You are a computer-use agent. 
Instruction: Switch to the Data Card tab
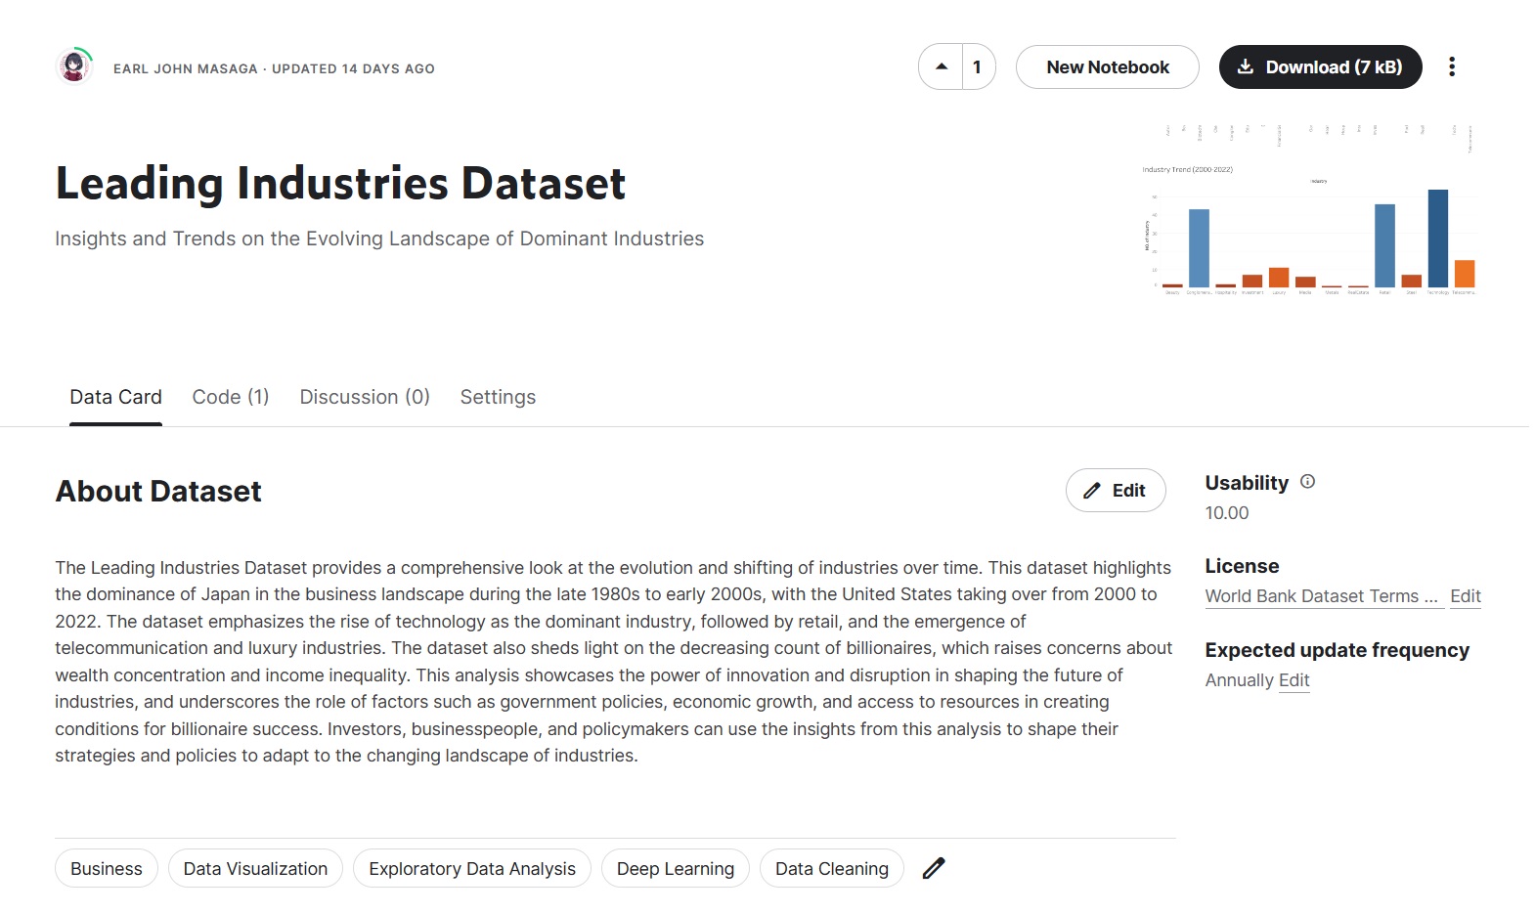coord(115,397)
